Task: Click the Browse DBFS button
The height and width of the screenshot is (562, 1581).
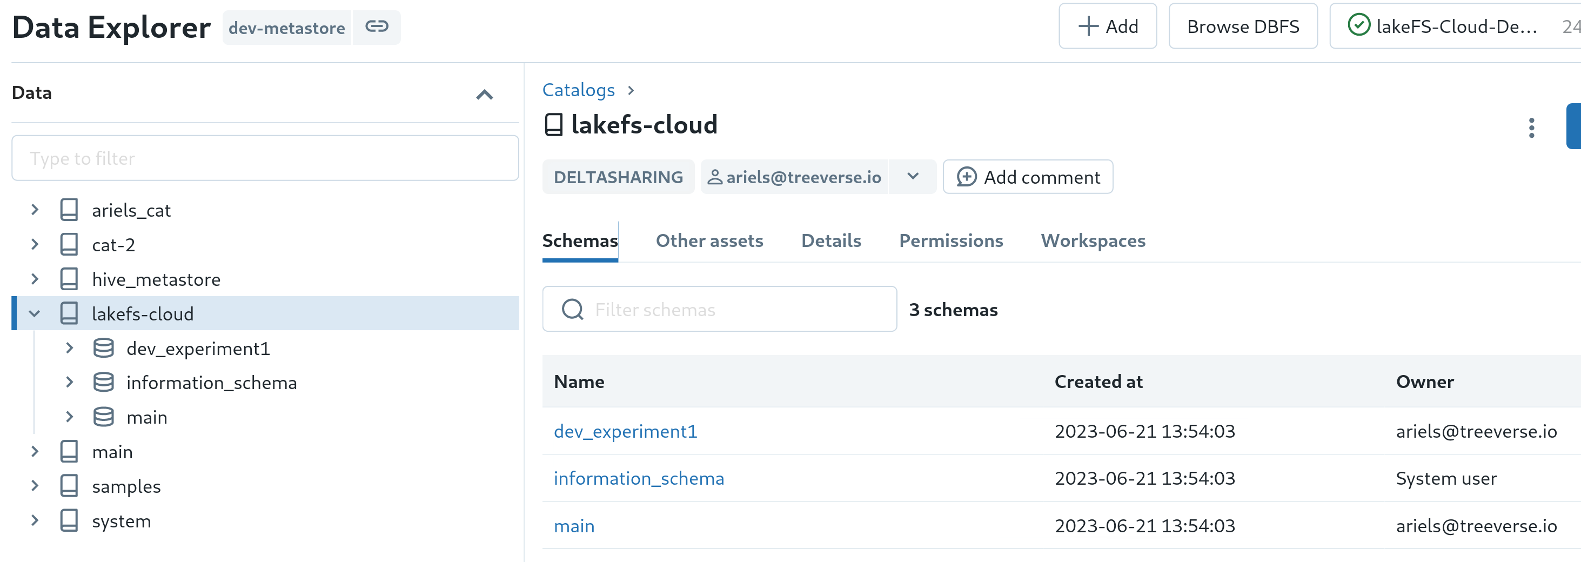Action: pyautogui.click(x=1243, y=26)
